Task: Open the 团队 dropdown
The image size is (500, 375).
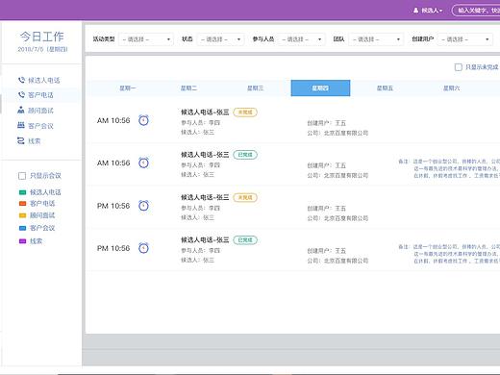Action: [x=376, y=39]
